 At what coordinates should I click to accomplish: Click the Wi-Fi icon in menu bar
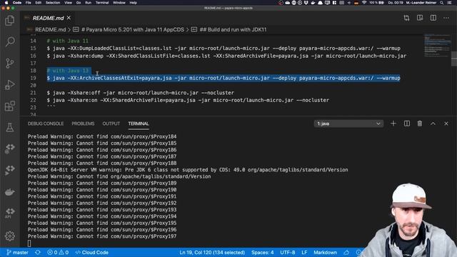tap(364, 3)
